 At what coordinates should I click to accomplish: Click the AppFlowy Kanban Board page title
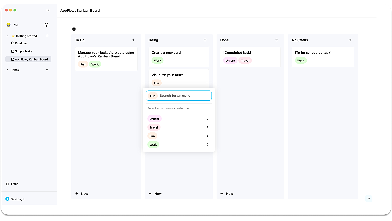pyautogui.click(x=80, y=11)
